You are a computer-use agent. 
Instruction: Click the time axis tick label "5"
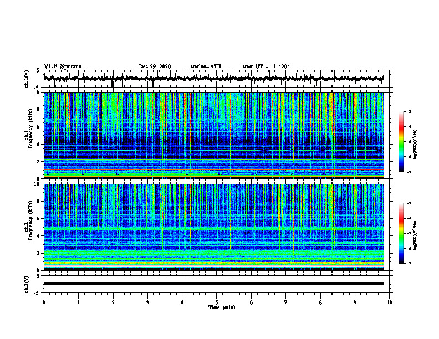point(217,302)
